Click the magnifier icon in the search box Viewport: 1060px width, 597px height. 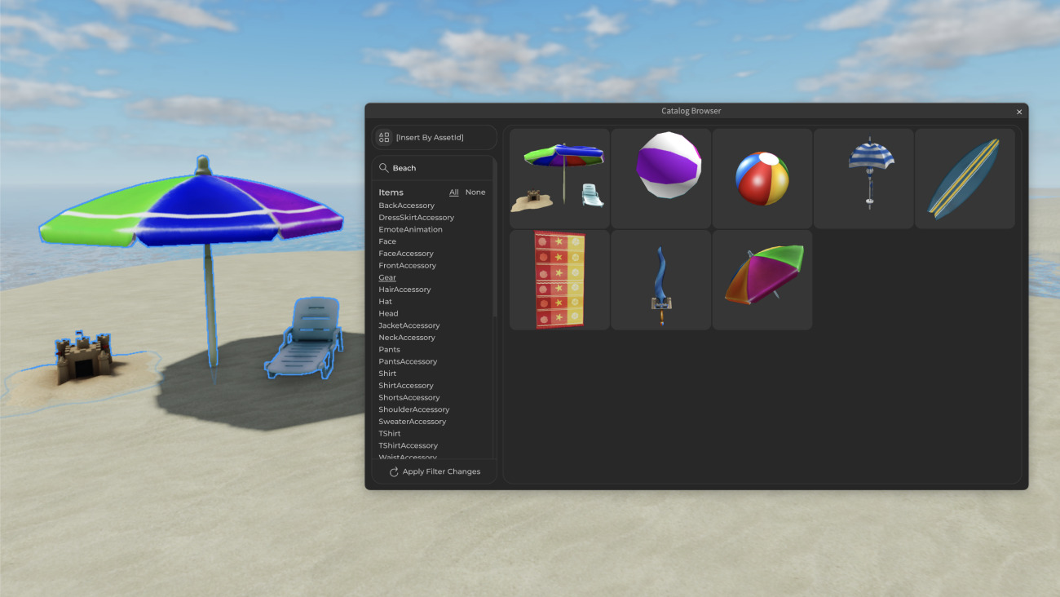click(384, 166)
